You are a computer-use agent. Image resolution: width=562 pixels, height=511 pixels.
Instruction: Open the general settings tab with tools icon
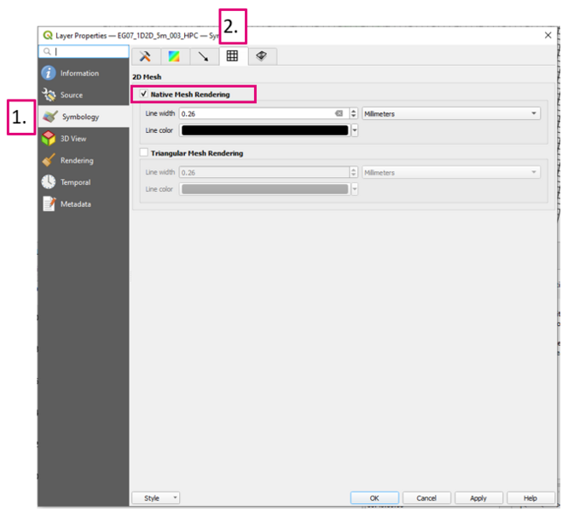click(145, 56)
